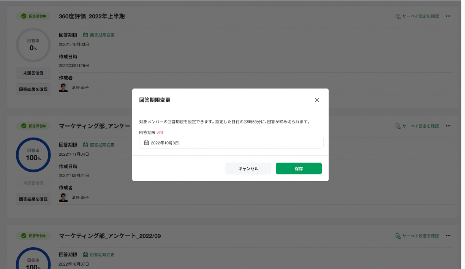
Task: Click creation date 2022年09月26日
Action: pos(74,66)
